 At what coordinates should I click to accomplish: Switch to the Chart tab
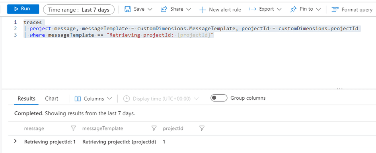[x=52, y=99]
